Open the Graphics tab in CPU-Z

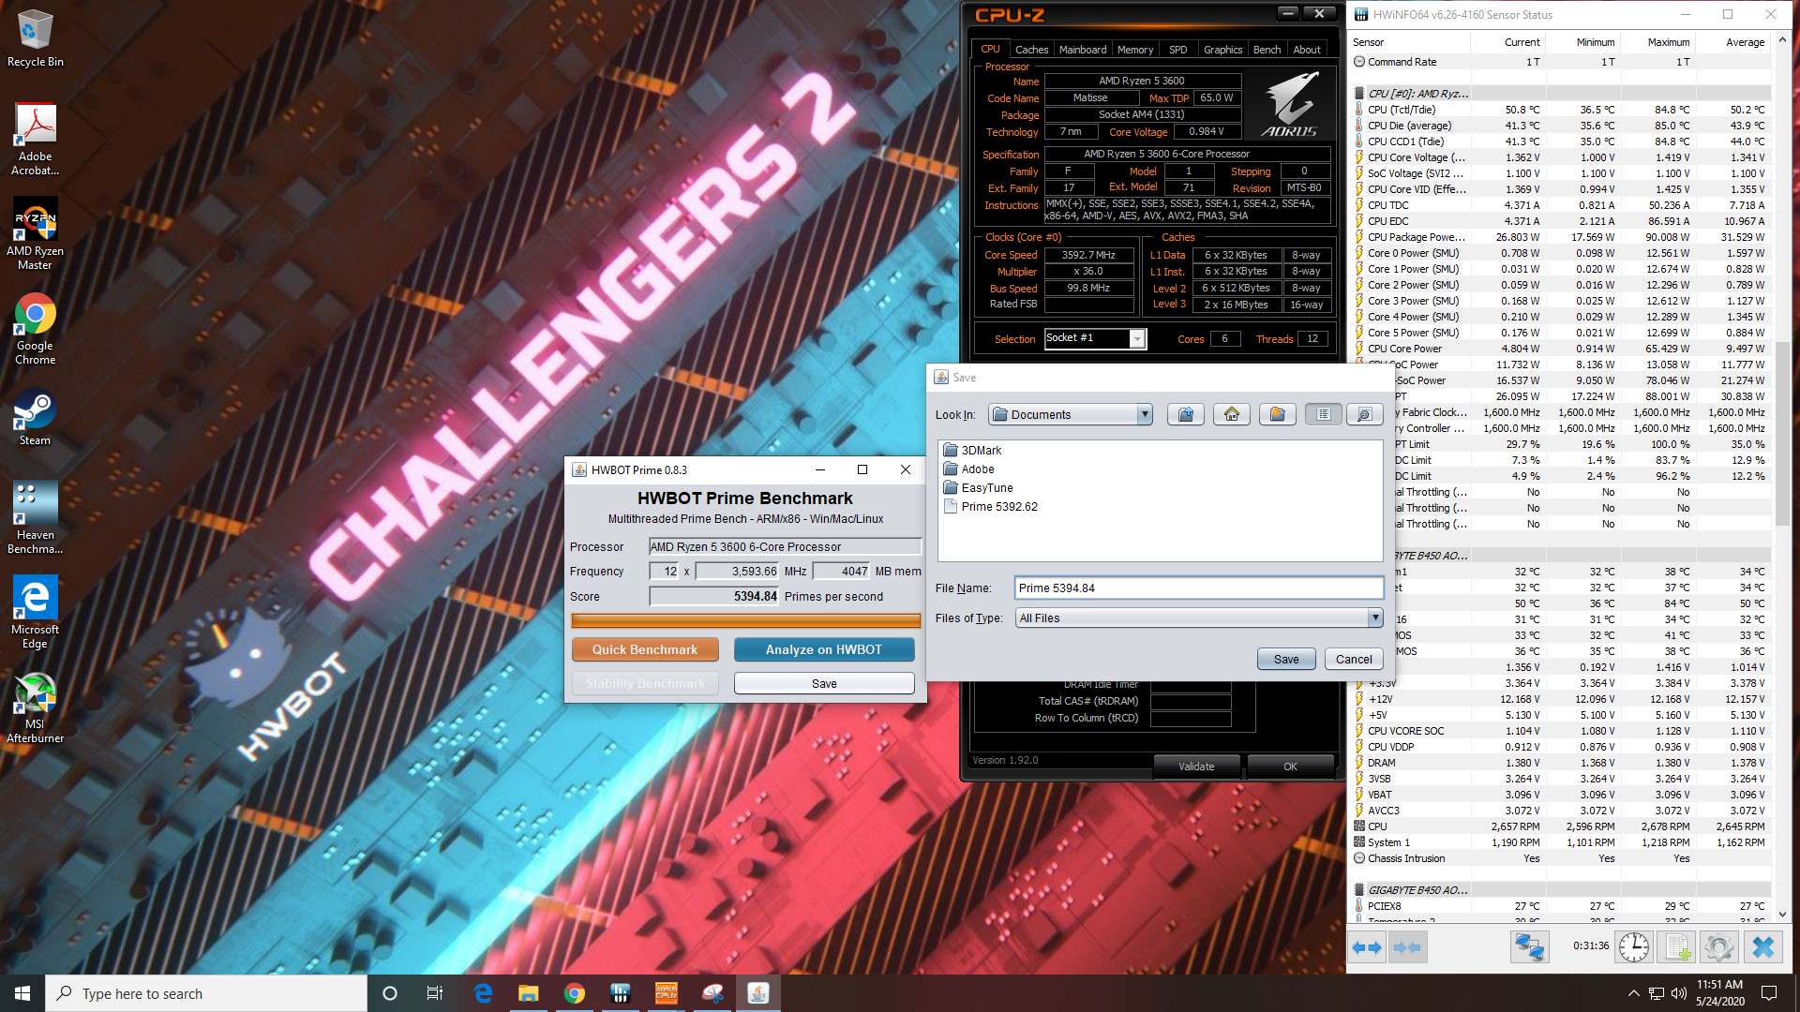point(1222,50)
